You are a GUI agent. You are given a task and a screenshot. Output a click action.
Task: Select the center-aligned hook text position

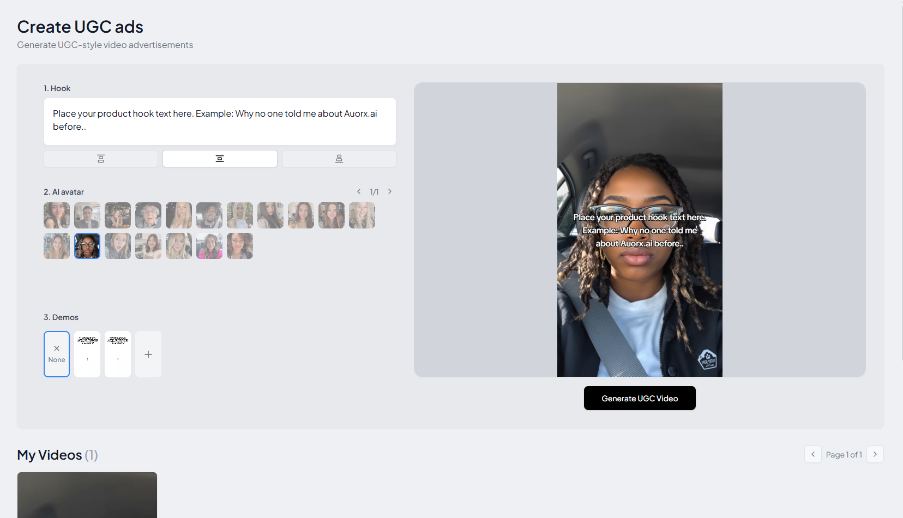point(219,159)
